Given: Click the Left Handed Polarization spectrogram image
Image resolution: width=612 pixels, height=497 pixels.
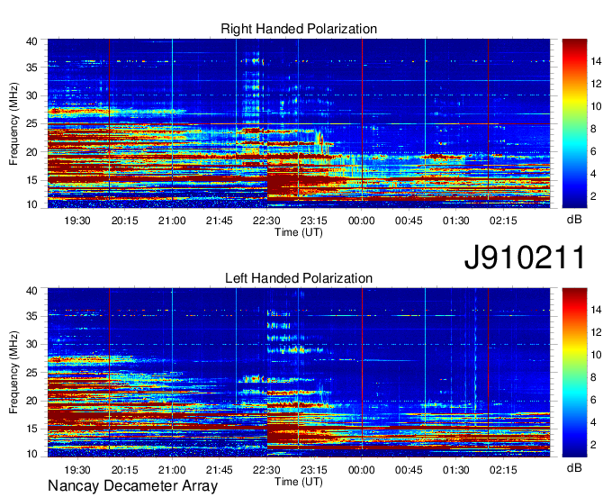Looking at the screenshot, I should tap(299, 373).
